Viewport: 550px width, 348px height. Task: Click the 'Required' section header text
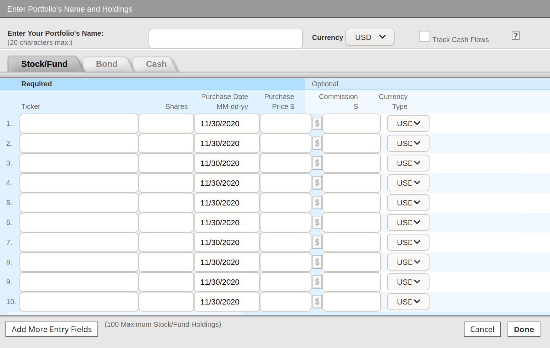37,84
